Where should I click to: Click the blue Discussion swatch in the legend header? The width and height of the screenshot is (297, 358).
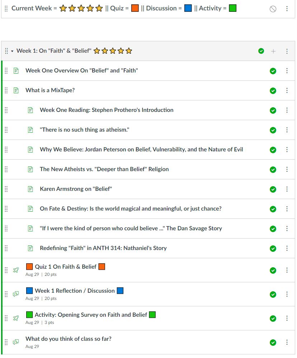pos(188,8)
